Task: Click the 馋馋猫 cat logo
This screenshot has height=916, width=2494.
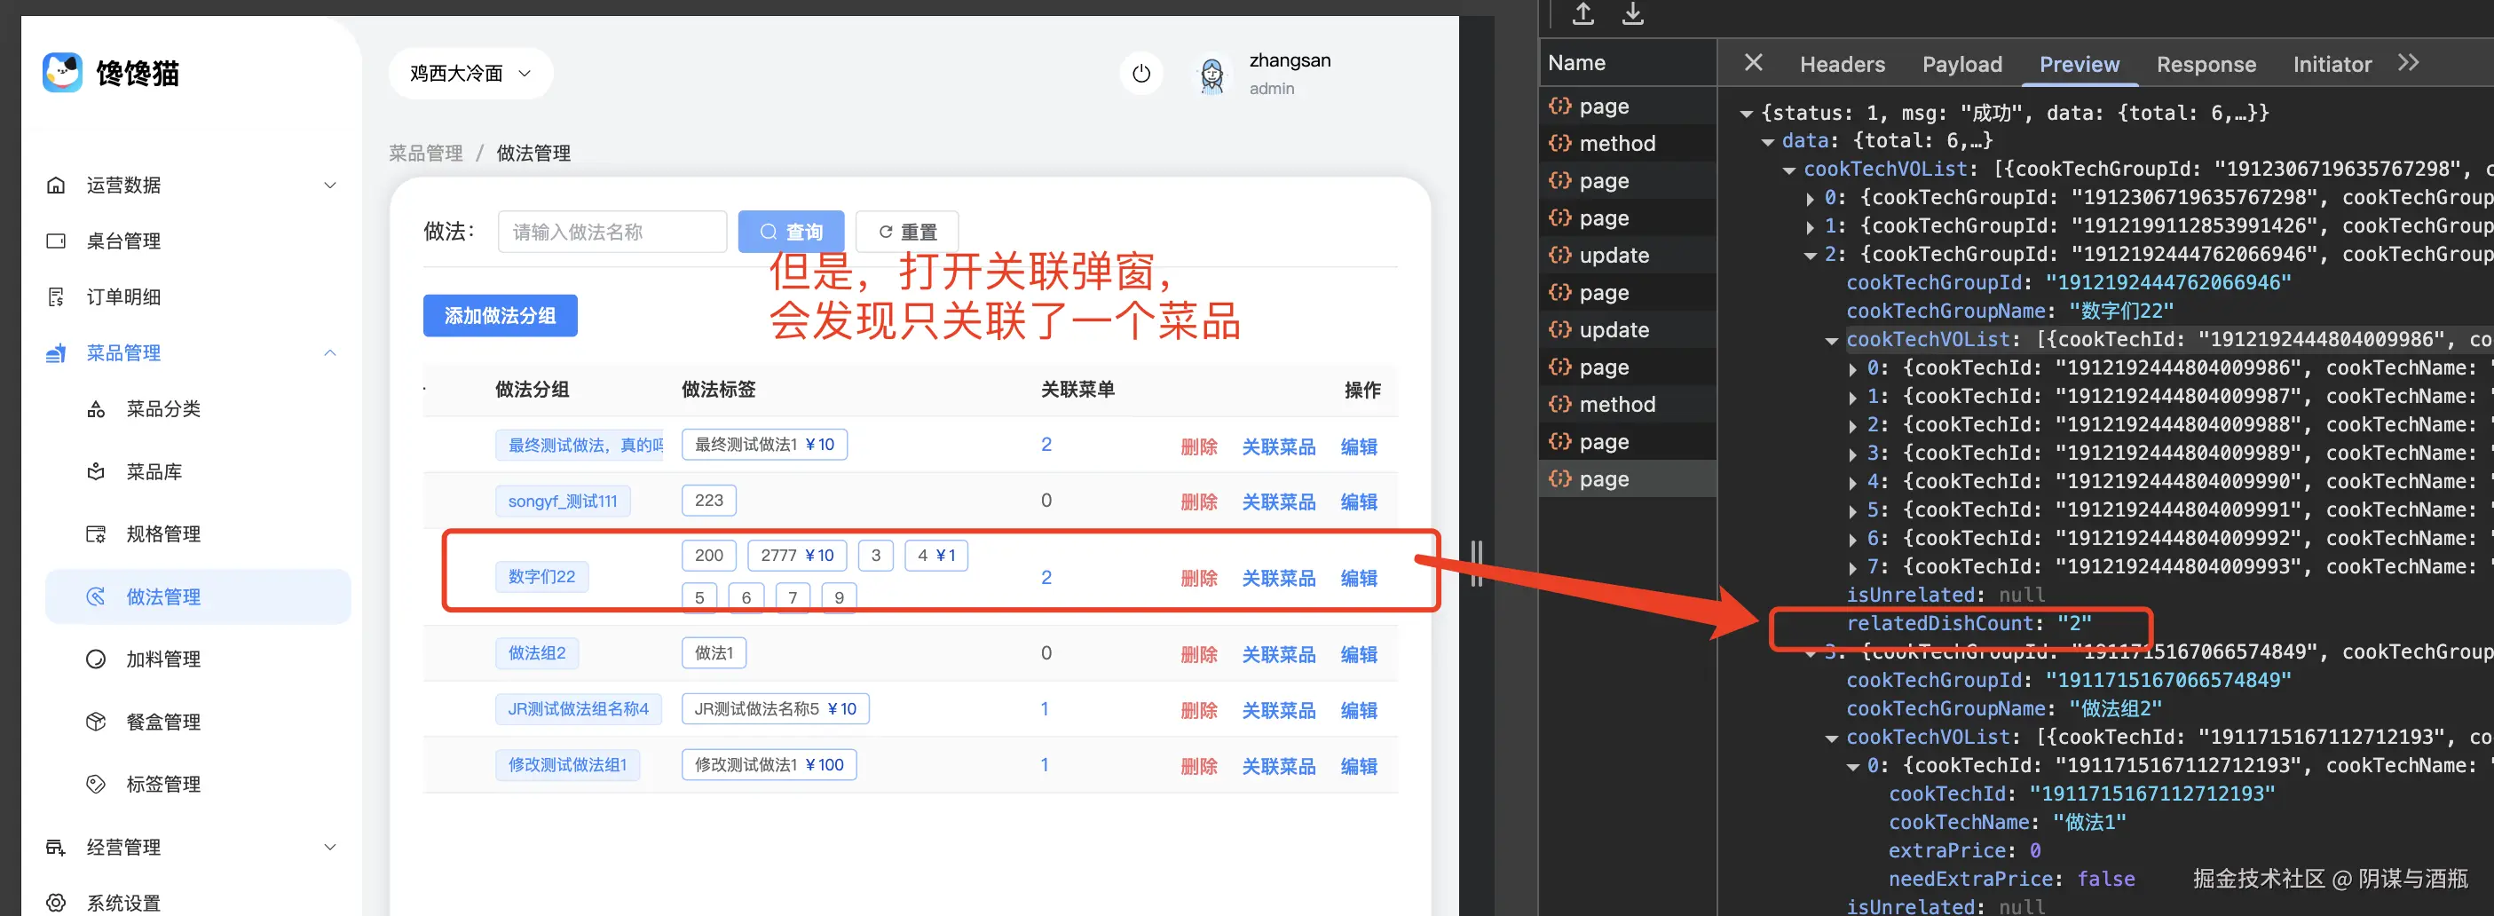Action: click(x=63, y=73)
